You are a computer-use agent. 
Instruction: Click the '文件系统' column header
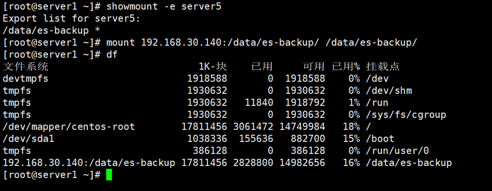26,66
